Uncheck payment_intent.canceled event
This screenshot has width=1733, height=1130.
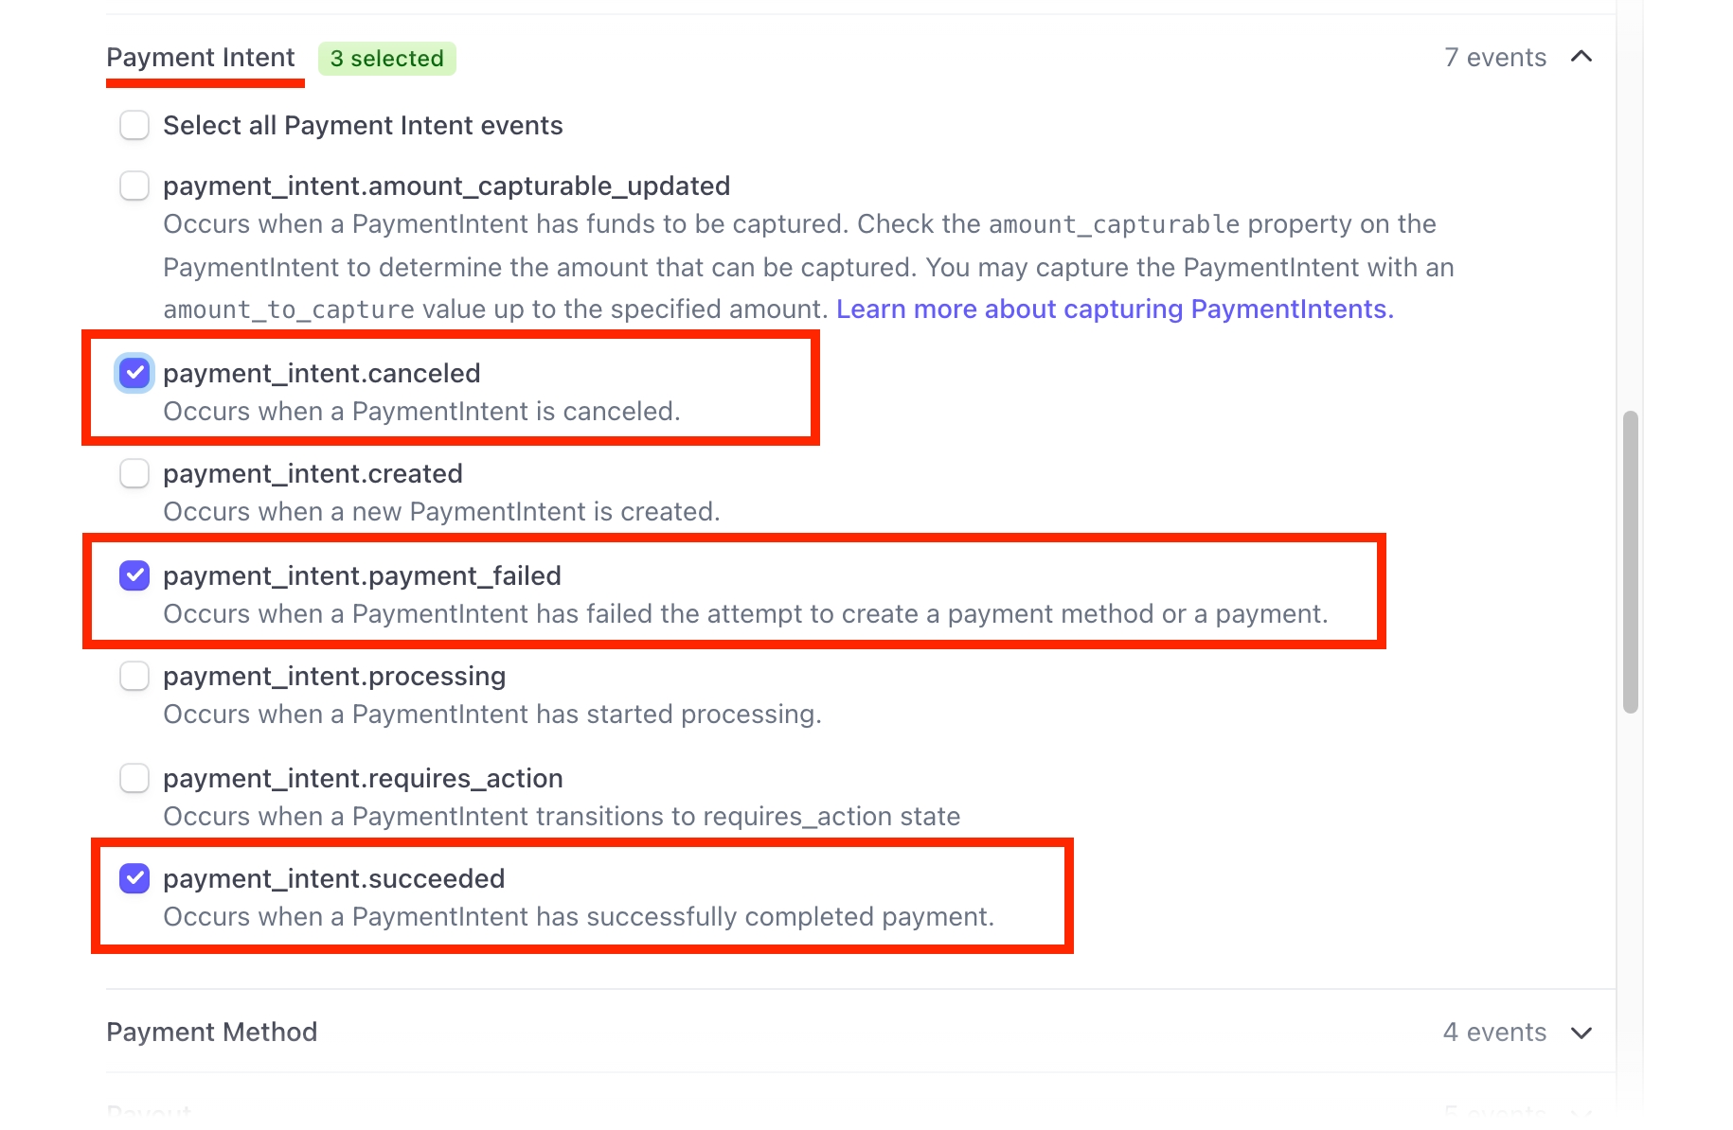[x=134, y=373]
